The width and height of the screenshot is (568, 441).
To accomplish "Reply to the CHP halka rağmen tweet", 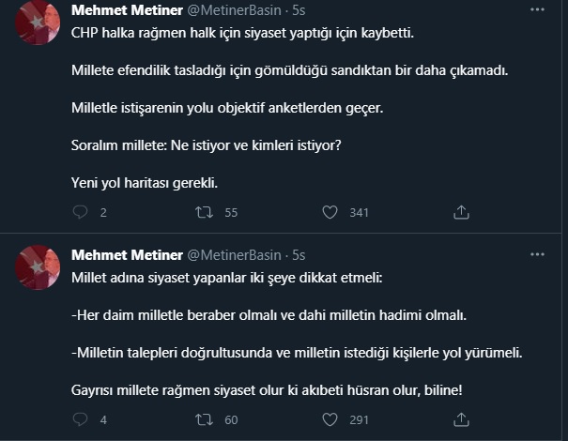I will coord(79,212).
